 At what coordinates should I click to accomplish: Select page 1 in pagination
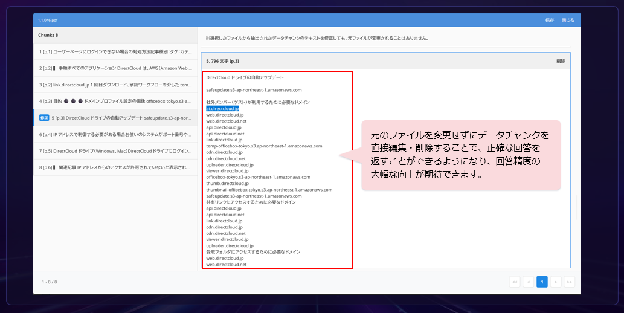coord(542,282)
